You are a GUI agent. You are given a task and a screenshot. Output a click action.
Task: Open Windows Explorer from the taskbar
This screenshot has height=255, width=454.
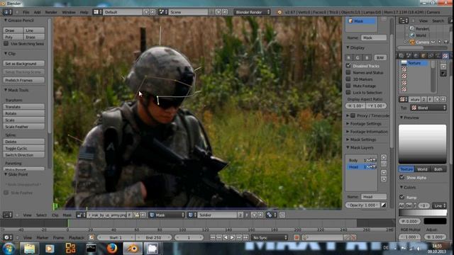(29, 249)
